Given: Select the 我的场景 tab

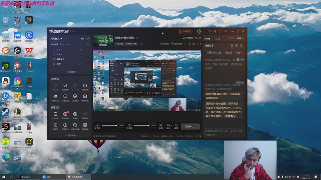Looking at the screenshot, I should tap(55, 44).
